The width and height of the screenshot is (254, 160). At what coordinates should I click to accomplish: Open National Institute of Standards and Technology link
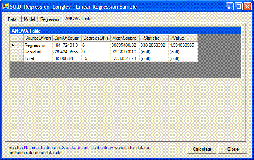69,148
